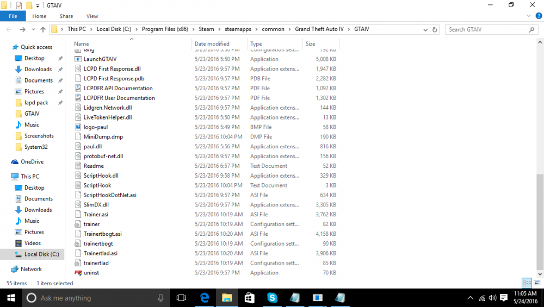Click Program Files (x86) in the breadcrumb
Viewport: 544px width, 307px height.
pyautogui.click(x=165, y=29)
